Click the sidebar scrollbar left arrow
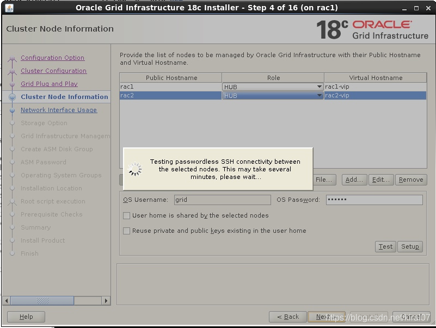Image resolution: width=436 pixels, height=328 pixels. point(7,301)
